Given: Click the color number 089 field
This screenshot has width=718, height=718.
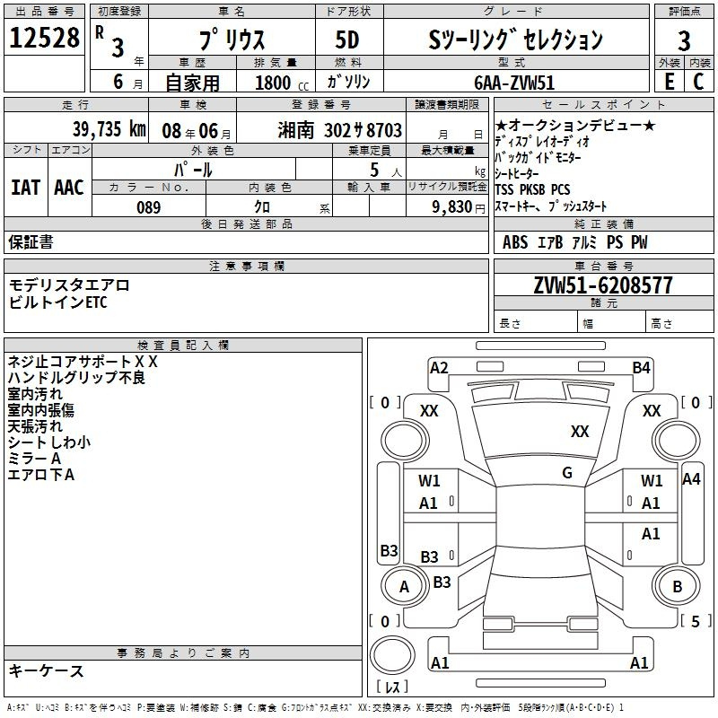Looking at the screenshot, I should 148,207.
